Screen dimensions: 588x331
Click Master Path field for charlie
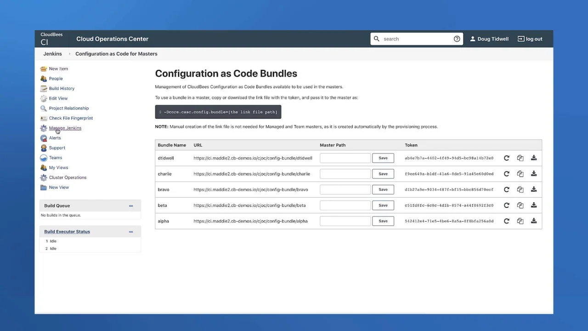(345, 174)
